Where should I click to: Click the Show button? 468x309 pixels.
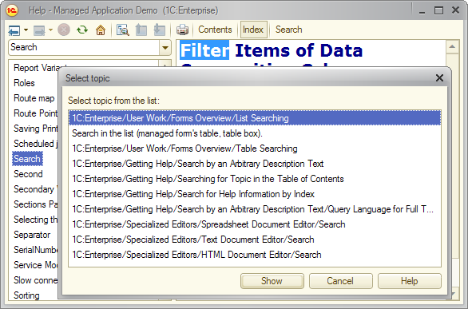(272, 281)
